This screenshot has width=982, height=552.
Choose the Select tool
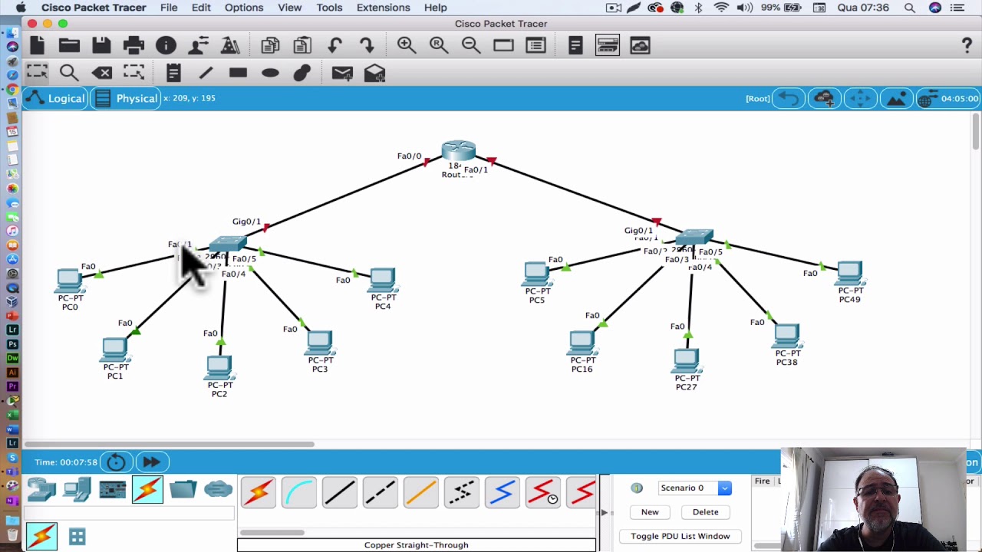tap(37, 73)
